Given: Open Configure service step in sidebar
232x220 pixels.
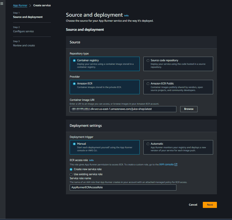Looking at the screenshot, I should [23, 31].
